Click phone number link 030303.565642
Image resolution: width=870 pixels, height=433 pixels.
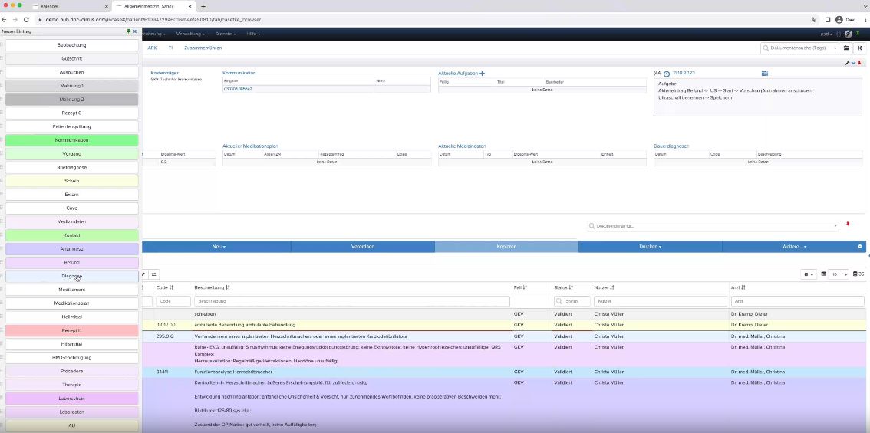238,89
